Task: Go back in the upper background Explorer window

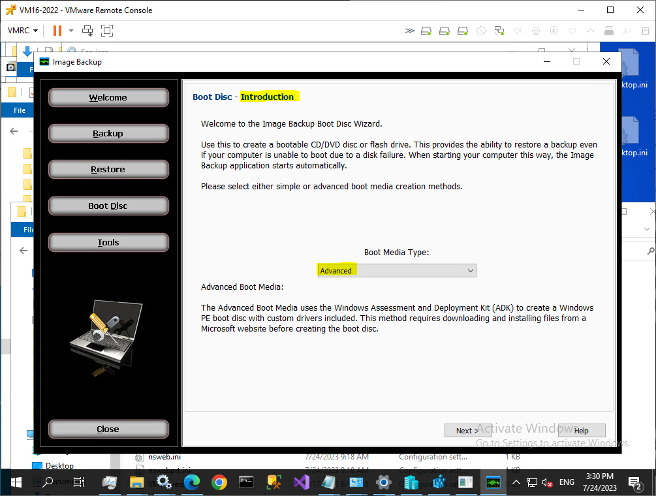Action: (14, 131)
